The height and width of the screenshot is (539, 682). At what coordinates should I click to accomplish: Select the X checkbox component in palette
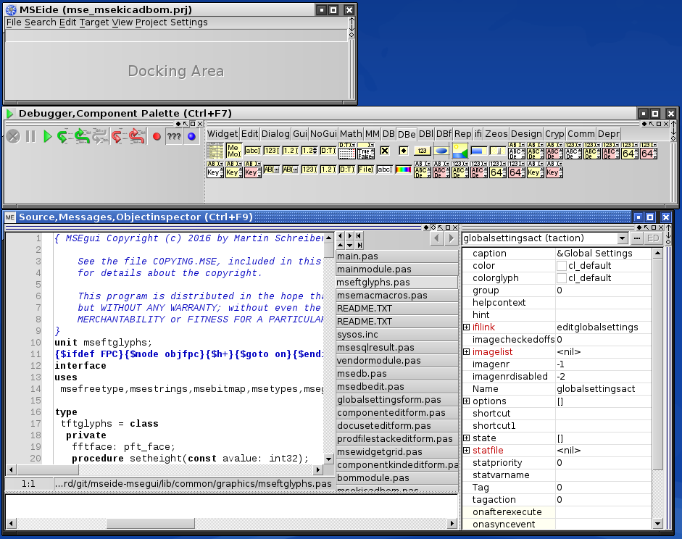point(384,151)
